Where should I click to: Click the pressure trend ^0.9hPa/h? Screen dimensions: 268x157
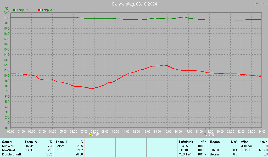[x=186, y=154]
